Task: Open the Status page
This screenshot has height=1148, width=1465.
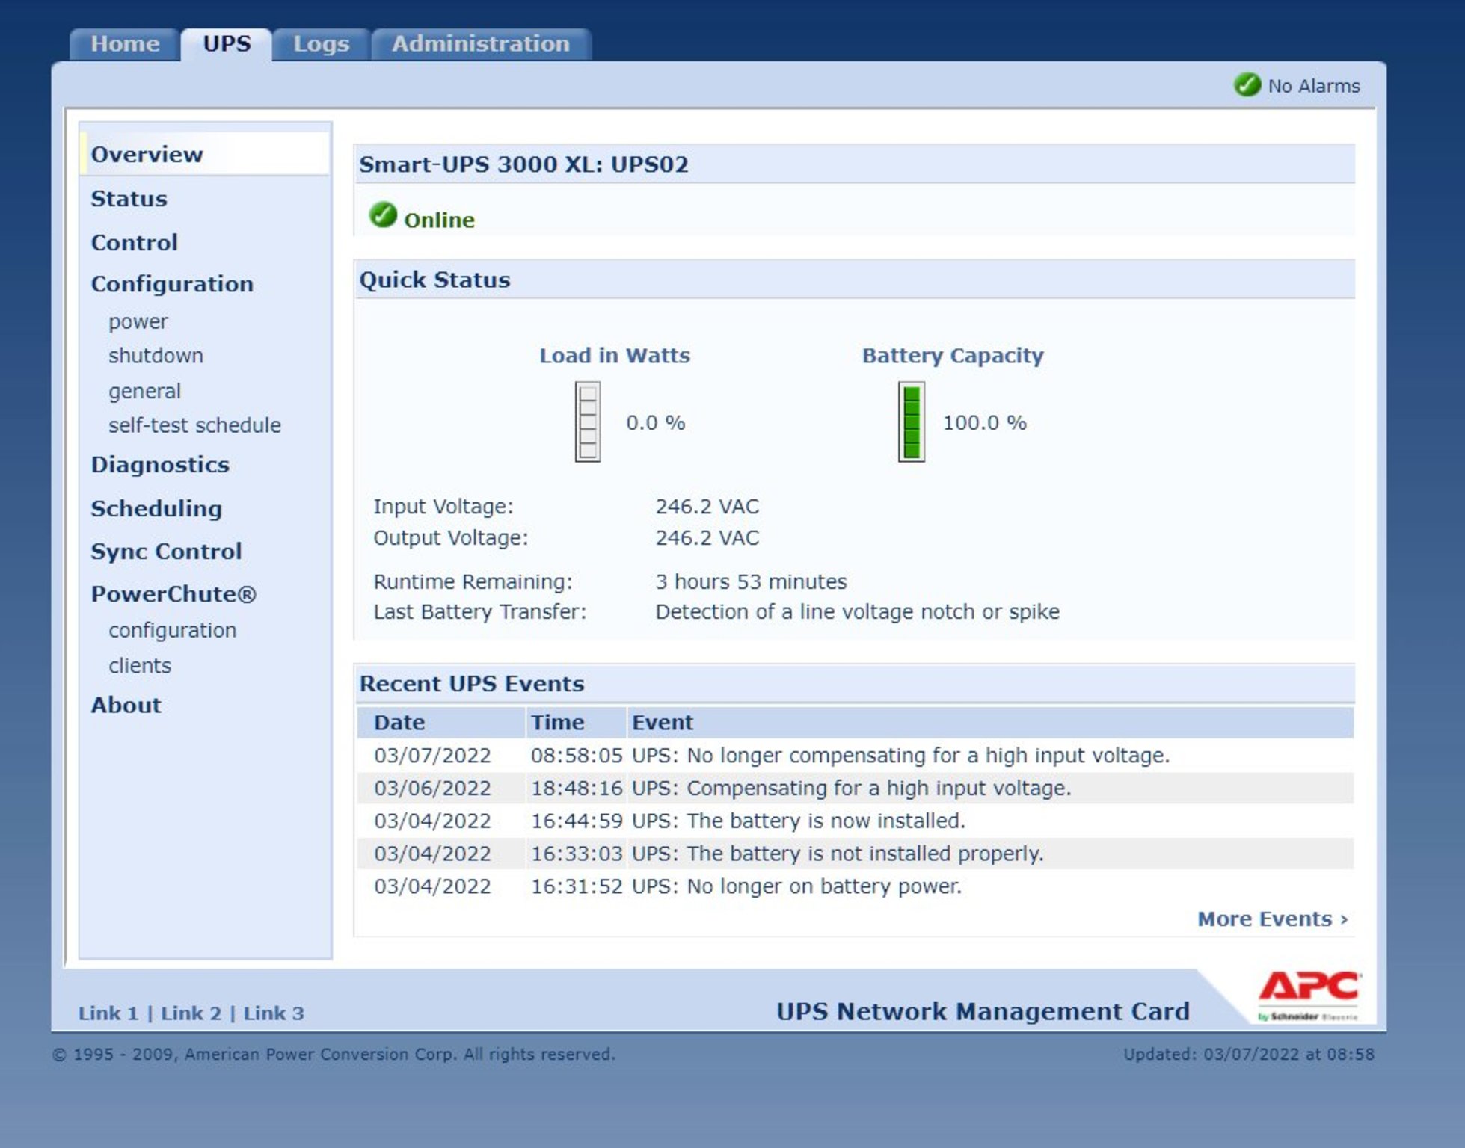Action: click(129, 199)
